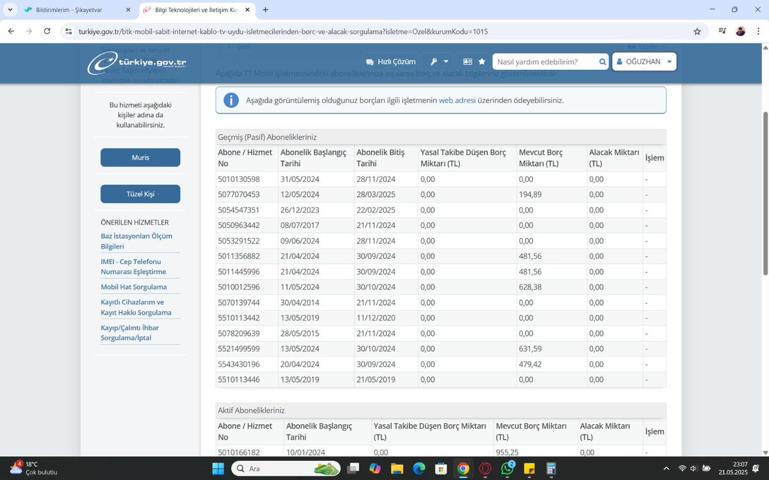
Task: Open Kayıp/Çalıntı İhbar Sorgulama/İptal link
Action: click(x=129, y=333)
